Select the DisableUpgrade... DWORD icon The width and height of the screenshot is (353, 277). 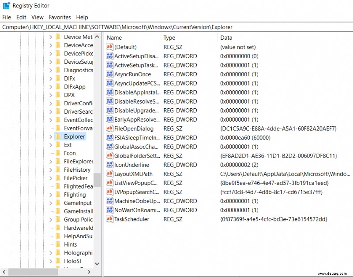coord(109,110)
